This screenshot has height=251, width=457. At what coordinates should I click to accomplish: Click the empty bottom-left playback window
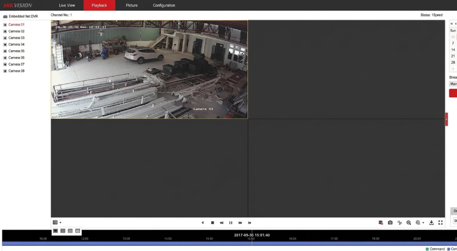pyautogui.click(x=149, y=168)
